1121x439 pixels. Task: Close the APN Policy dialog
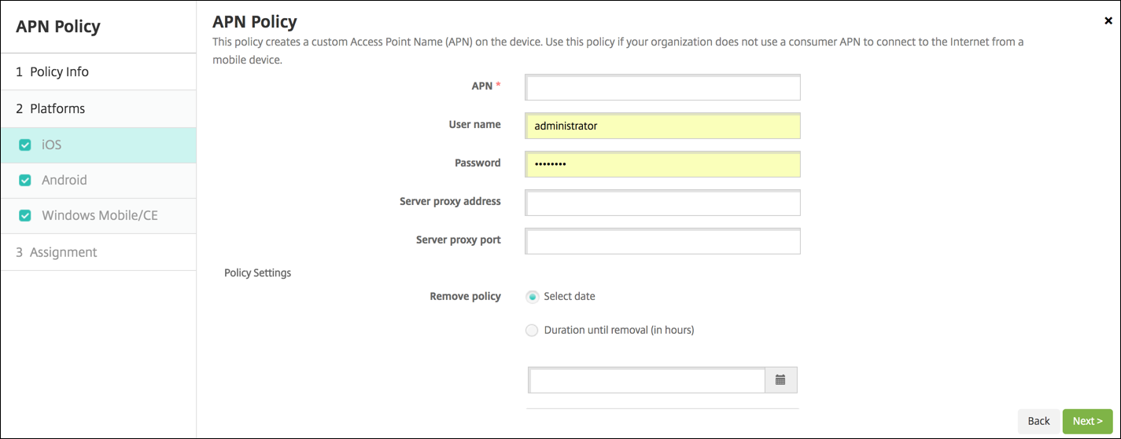pyautogui.click(x=1108, y=21)
